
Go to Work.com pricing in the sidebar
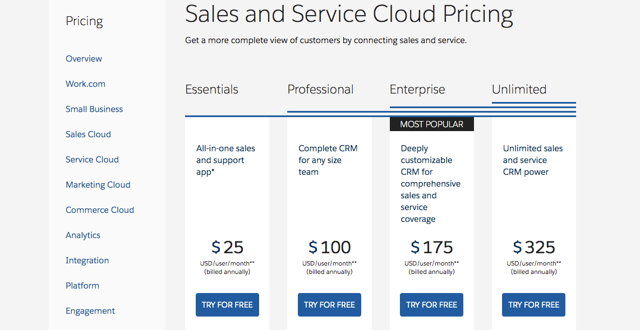pos(85,84)
